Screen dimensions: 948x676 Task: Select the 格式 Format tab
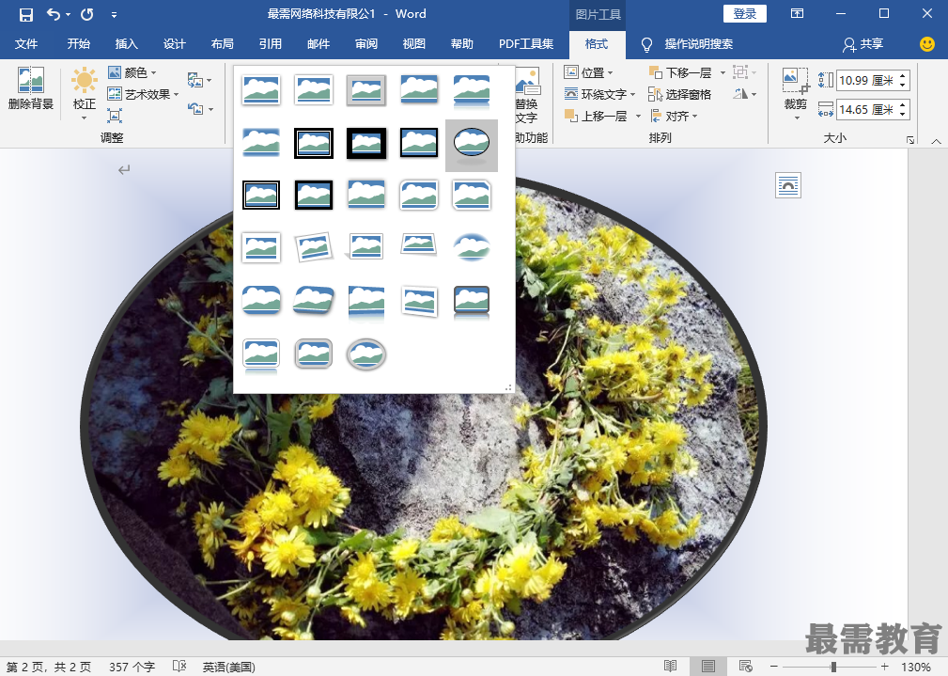(x=597, y=43)
